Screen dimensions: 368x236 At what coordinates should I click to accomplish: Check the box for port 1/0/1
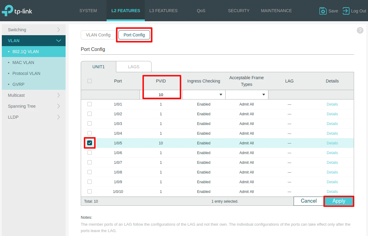pyautogui.click(x=90, y=104)
